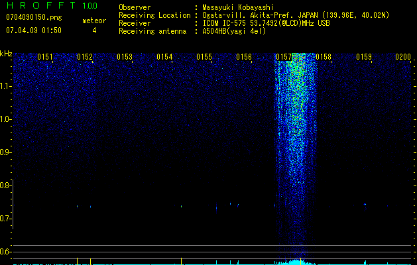Click the 0153 time marker
Viewport: 417px width, 265px height.
(x=125, y=57)
